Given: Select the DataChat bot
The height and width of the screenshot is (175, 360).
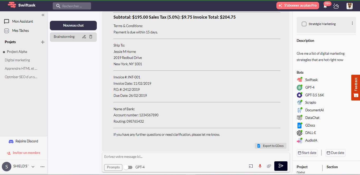Looking at the screenshot, I should (308, 118).
